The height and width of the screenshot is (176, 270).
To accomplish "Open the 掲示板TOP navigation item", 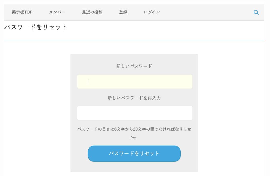I will click(22, 12).
